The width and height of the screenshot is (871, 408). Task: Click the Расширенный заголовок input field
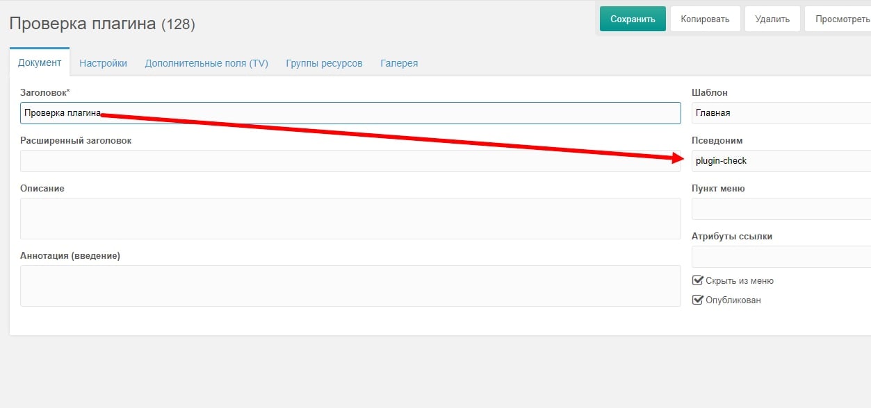(350, 161)
